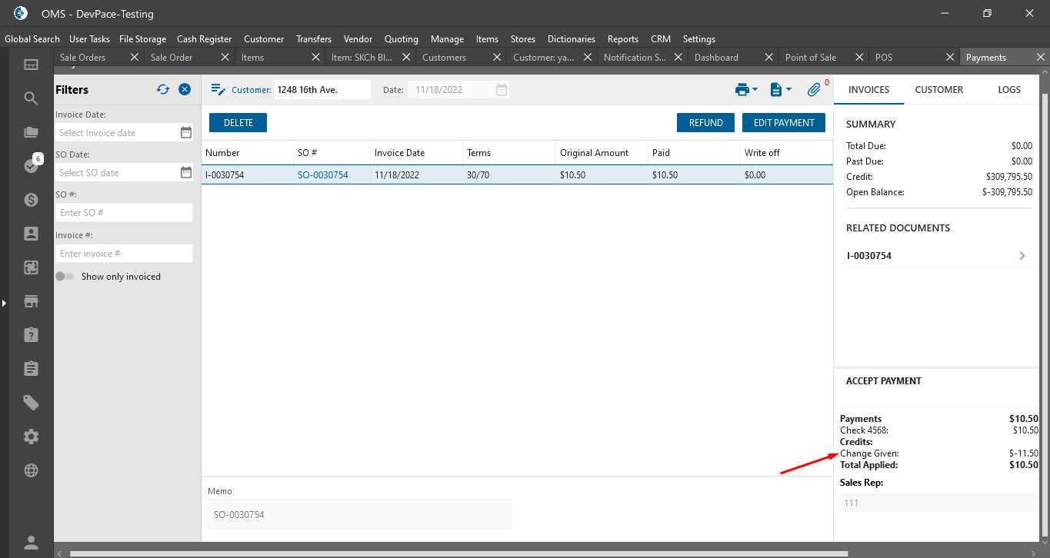Click the EDIT PAYMENT button
The width and height of the screenshot is (1050, 558).
click(x=784, y=122)
